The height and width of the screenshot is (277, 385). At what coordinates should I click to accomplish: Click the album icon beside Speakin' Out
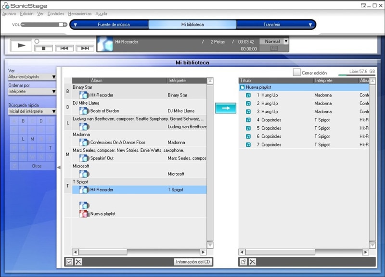pyautogui.click(x=84, y=158)
